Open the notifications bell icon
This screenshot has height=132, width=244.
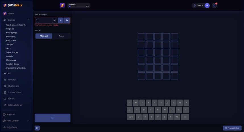[214, 5]
